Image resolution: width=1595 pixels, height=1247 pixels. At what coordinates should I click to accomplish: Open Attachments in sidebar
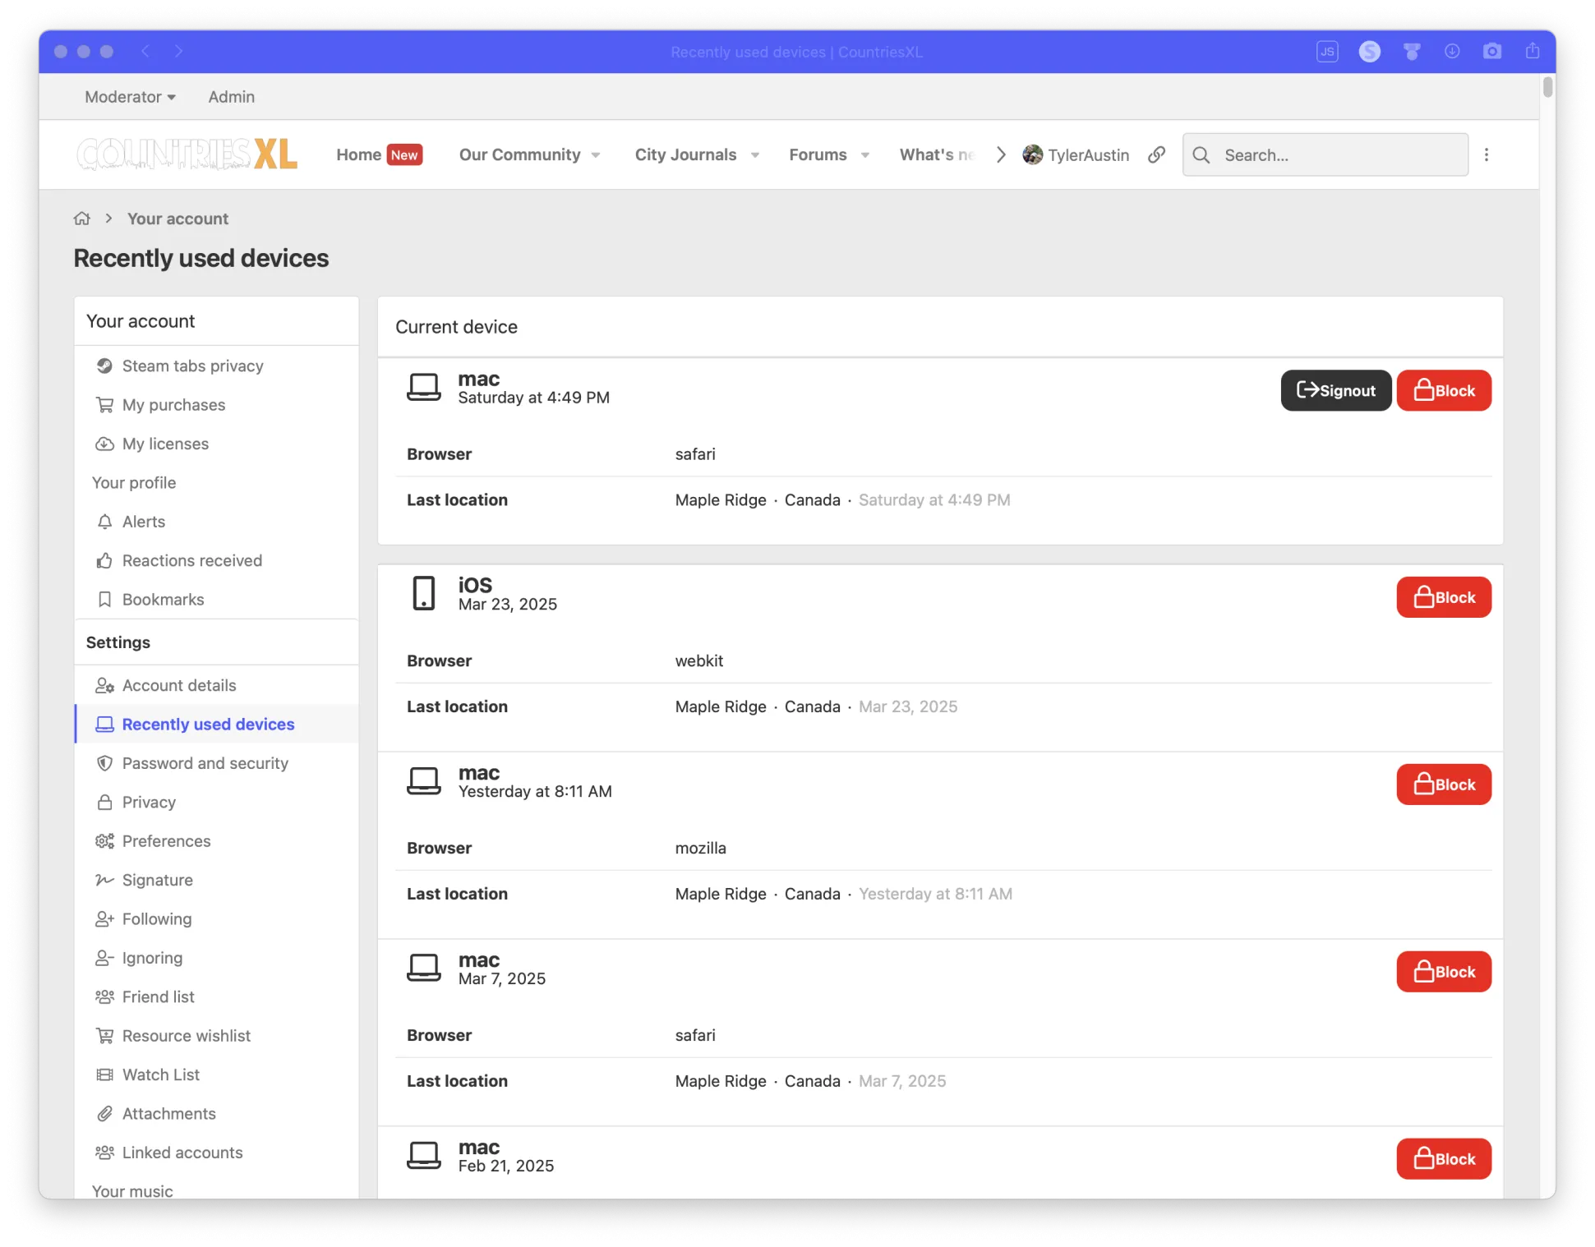point(216,1114)
